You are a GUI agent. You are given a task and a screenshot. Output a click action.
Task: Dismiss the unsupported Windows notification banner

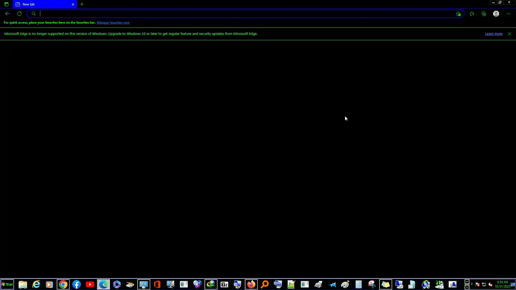coord(510,34)
